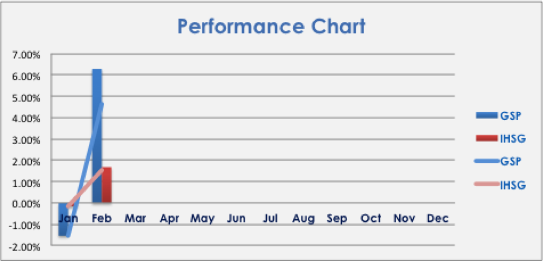543x261 pixels.
Task: Select the Apr month axis label
Action: point(170,219)
